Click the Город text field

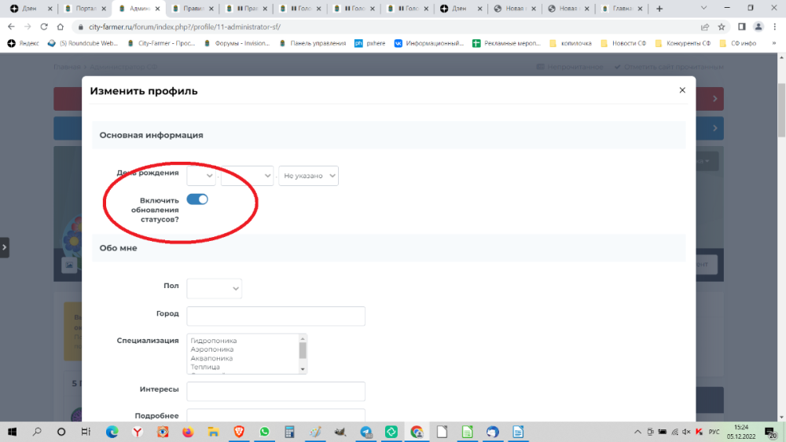pyautogui.click(x=276, y=316)
